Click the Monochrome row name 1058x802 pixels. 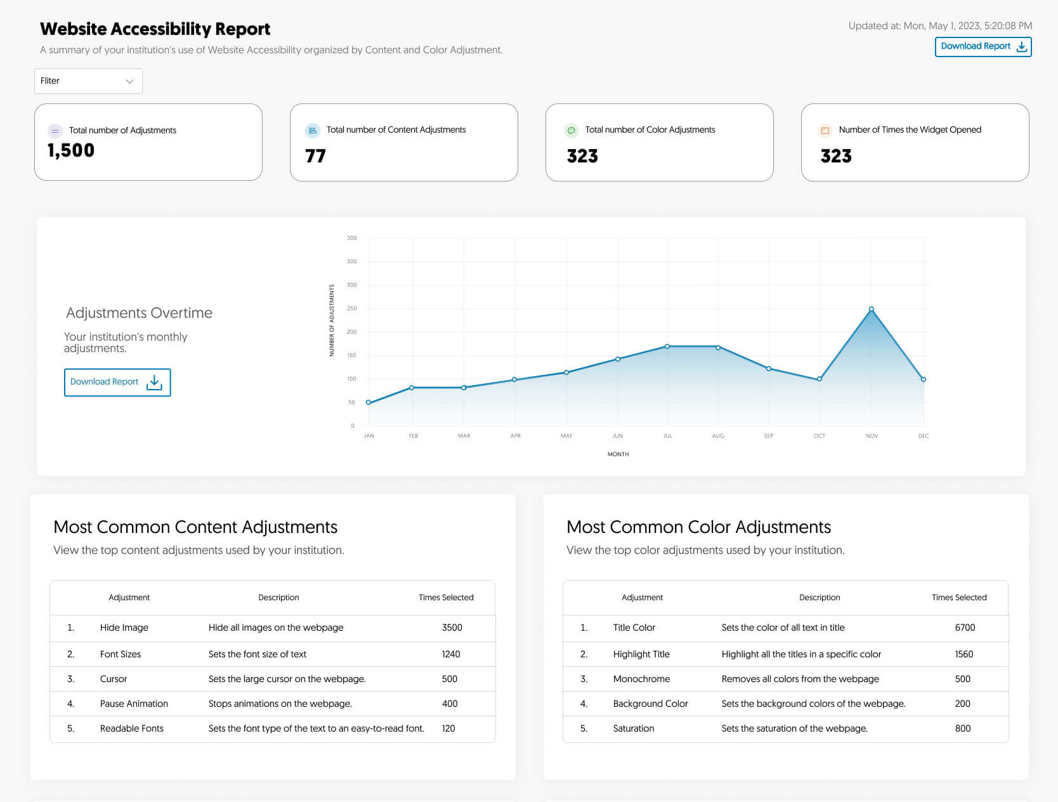[641, 679]
